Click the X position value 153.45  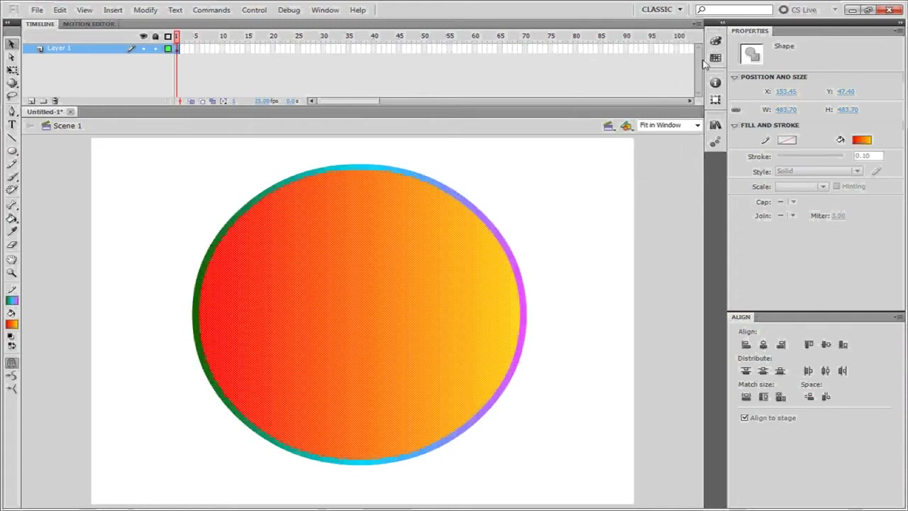786,92
